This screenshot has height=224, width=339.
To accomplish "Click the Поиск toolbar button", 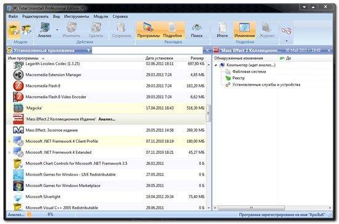I will [x=197, y=30].
